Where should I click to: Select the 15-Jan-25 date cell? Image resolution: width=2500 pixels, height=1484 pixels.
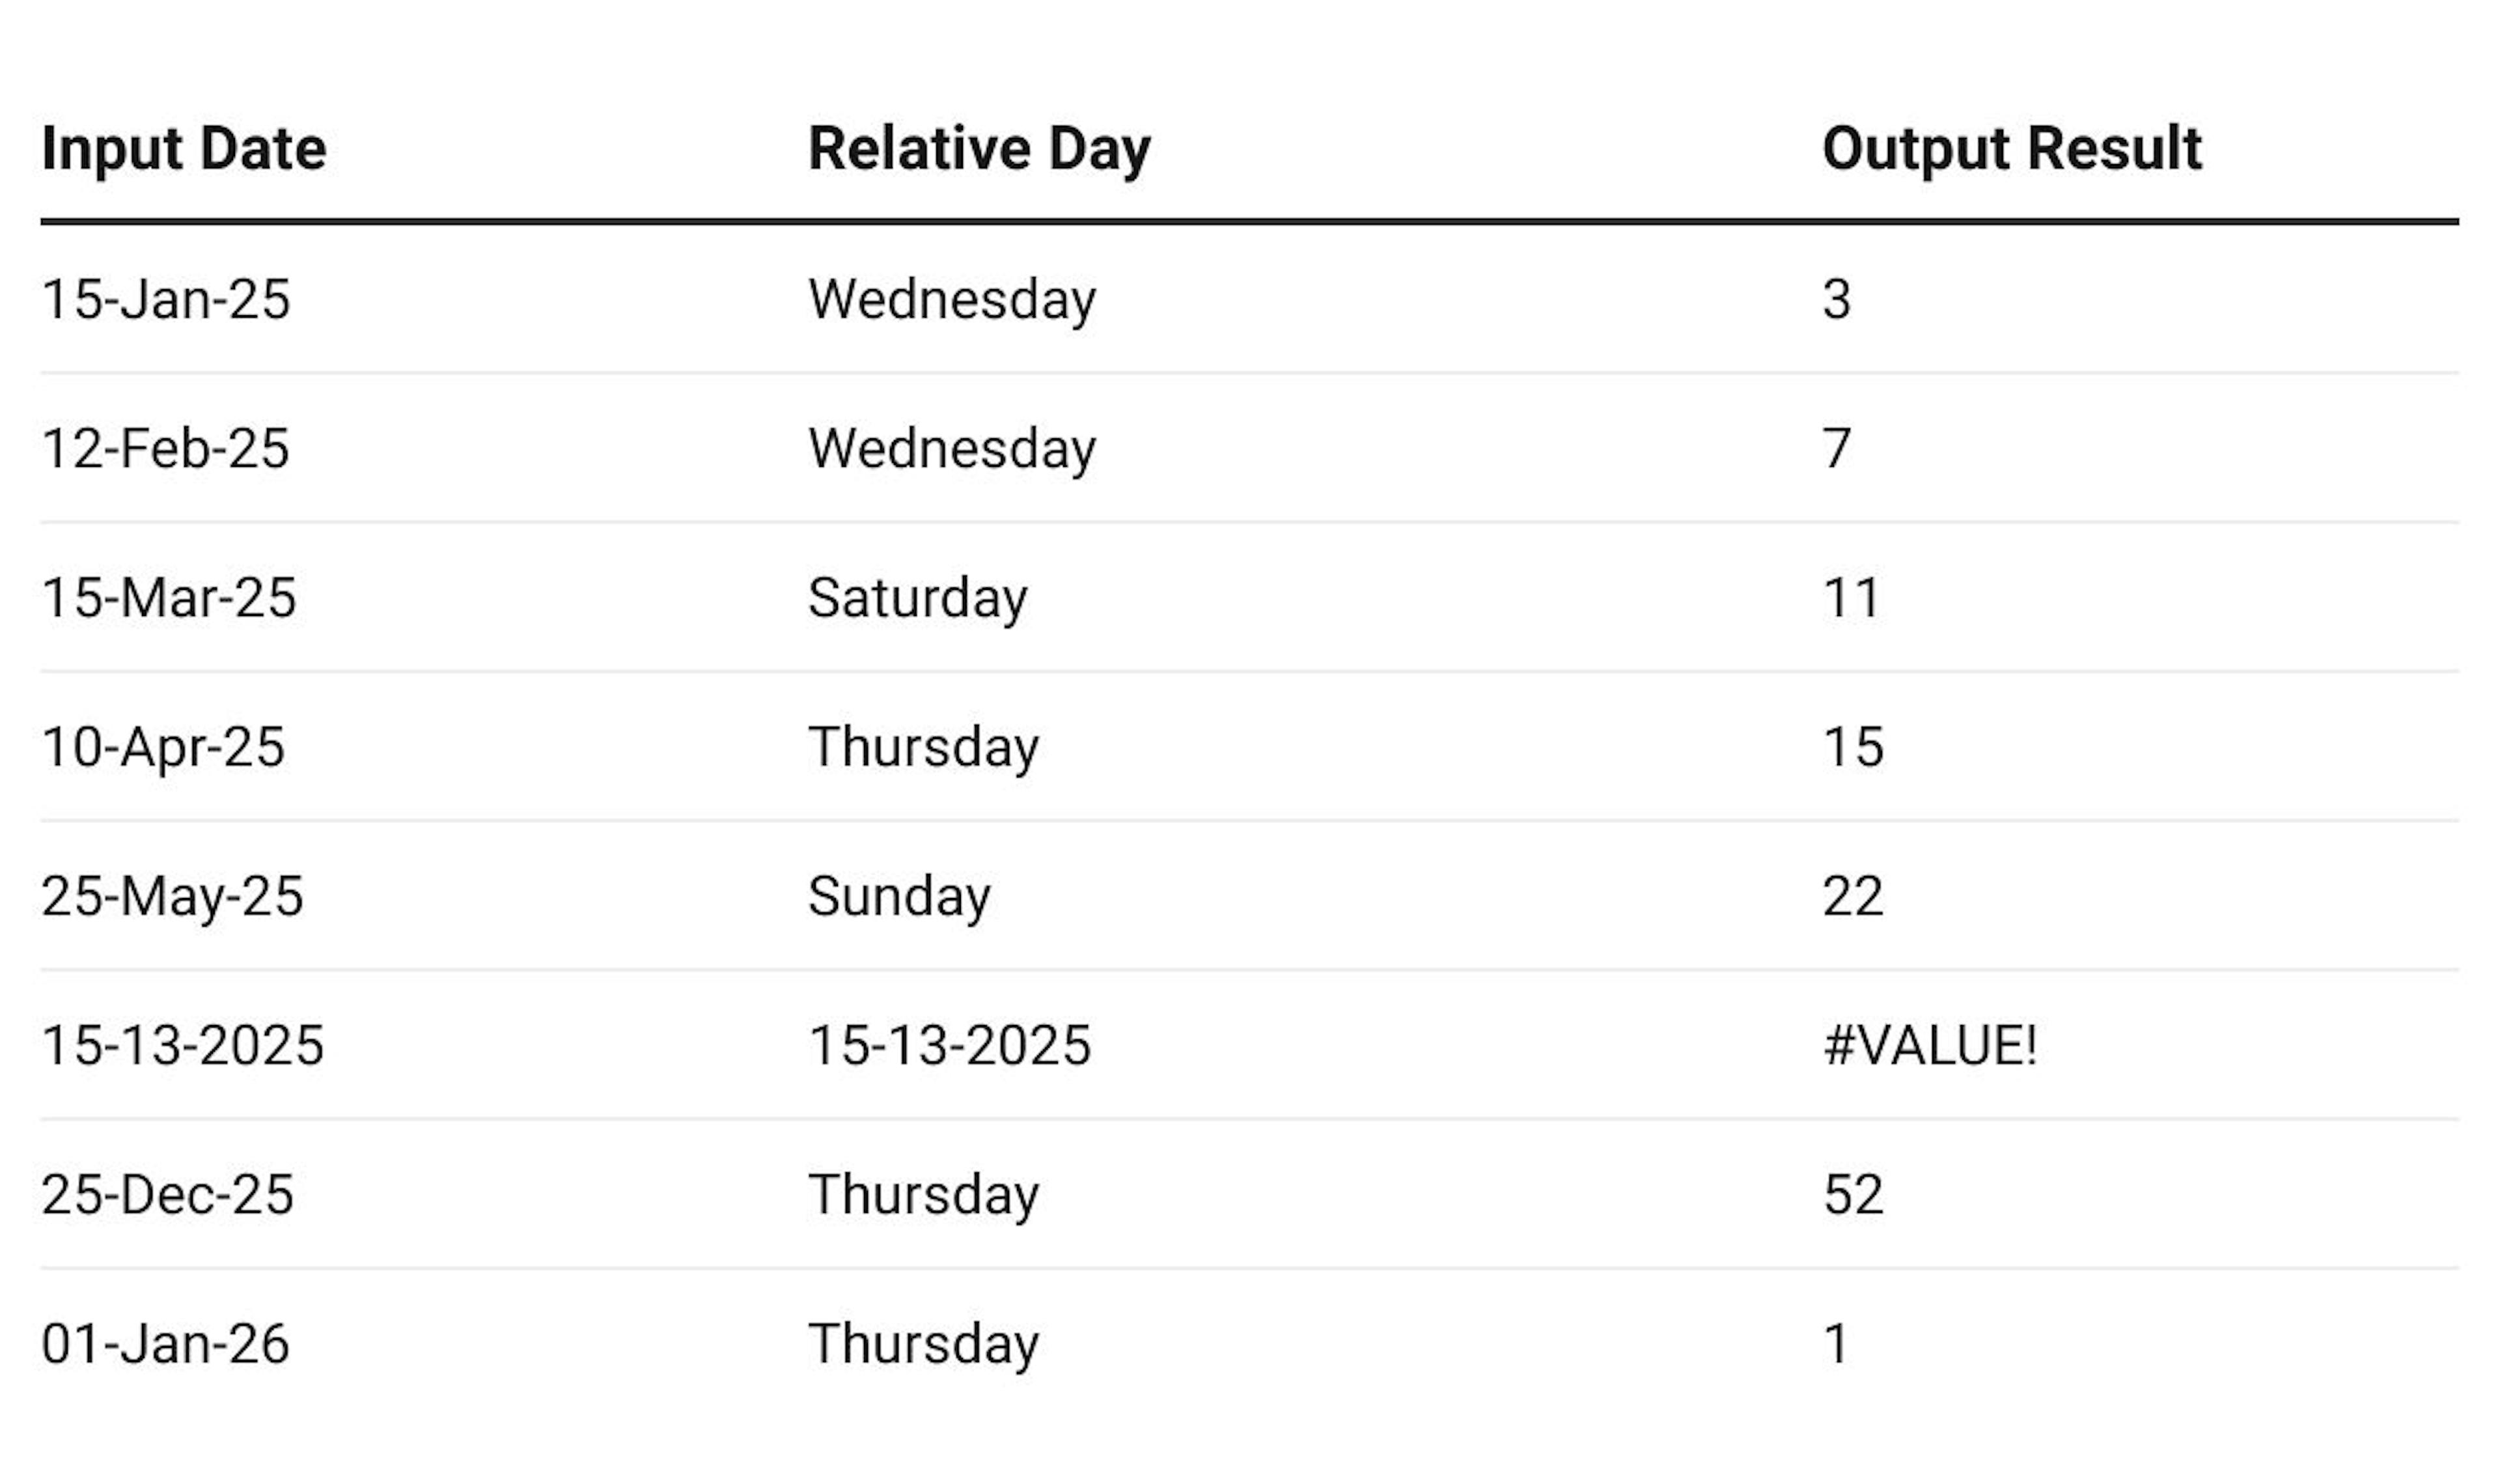click(x=166, y=299)
